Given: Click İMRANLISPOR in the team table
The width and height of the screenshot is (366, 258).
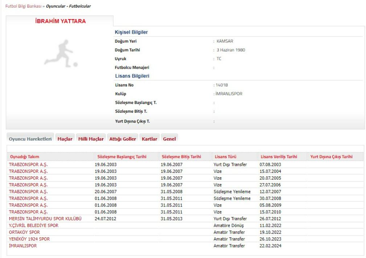Looking at the screenshot, I should [23, 246].
